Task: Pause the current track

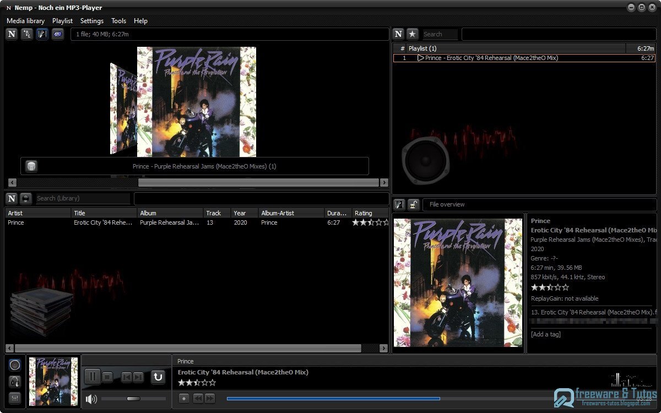Action: coord(93,377)
